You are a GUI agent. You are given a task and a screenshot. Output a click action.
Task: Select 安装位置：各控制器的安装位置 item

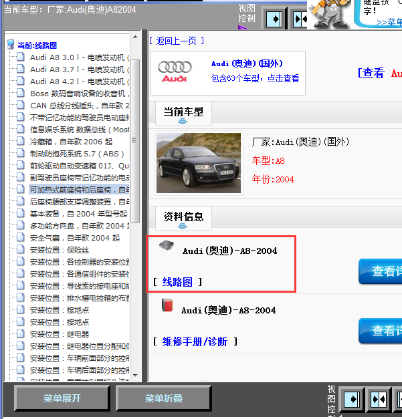(x=80, y=262)
